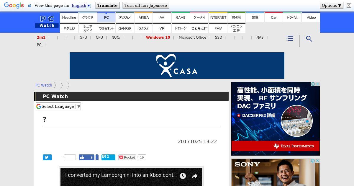This screenshot has height=186, width=354.
Task: Open the qufour tab
Action: (143, 28)
